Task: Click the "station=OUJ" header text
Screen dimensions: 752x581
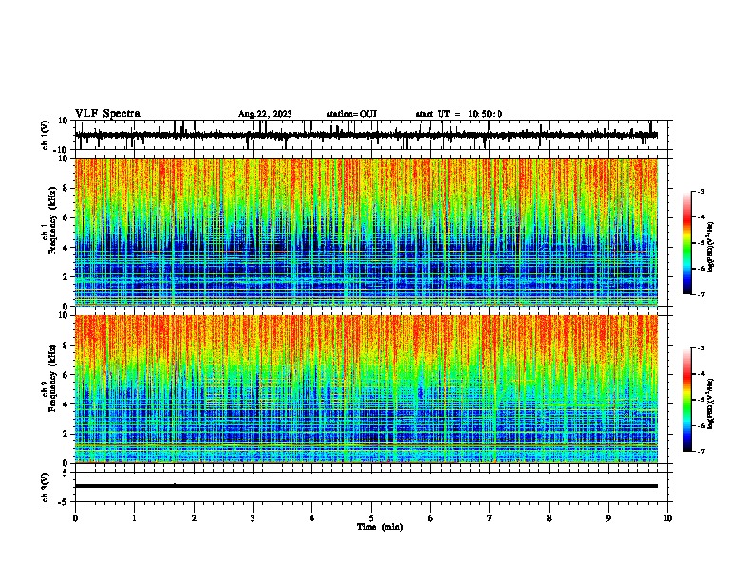Action: tap(351, 114)
